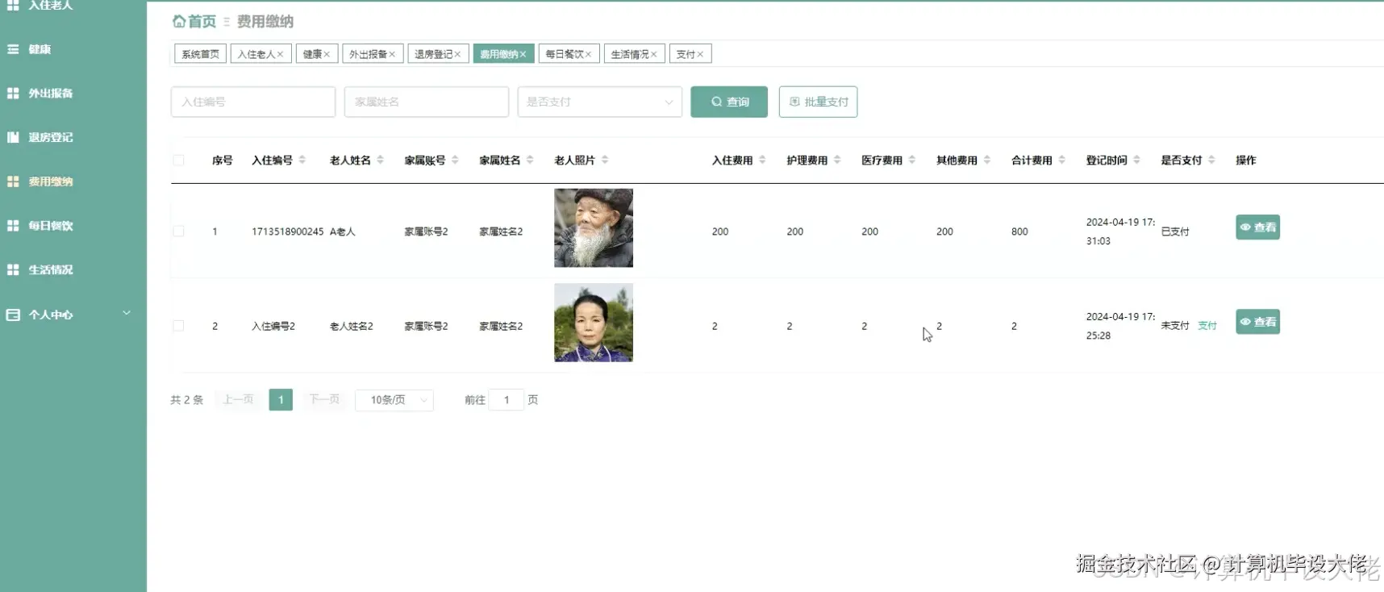The height and width of the screenshot is (592, 1384).
Task: Close the 生活情况 tab with its x
Action: (653, 54)
